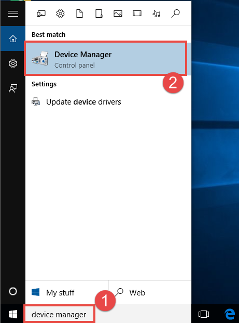Filter results by Videos icon
Viewport: 239px width, 323px height.
pos(137,14)
